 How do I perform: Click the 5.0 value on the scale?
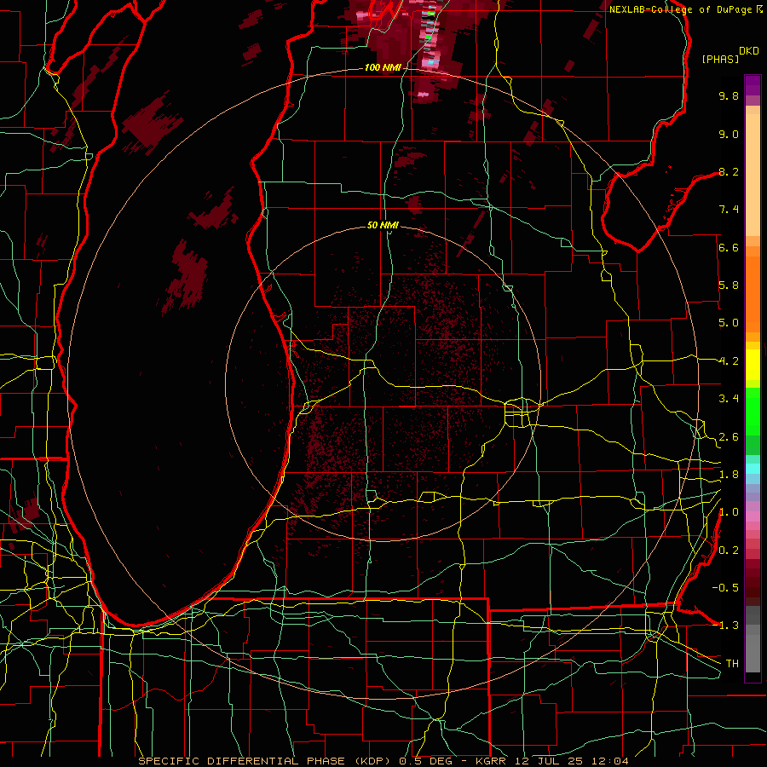pos(729,323)
